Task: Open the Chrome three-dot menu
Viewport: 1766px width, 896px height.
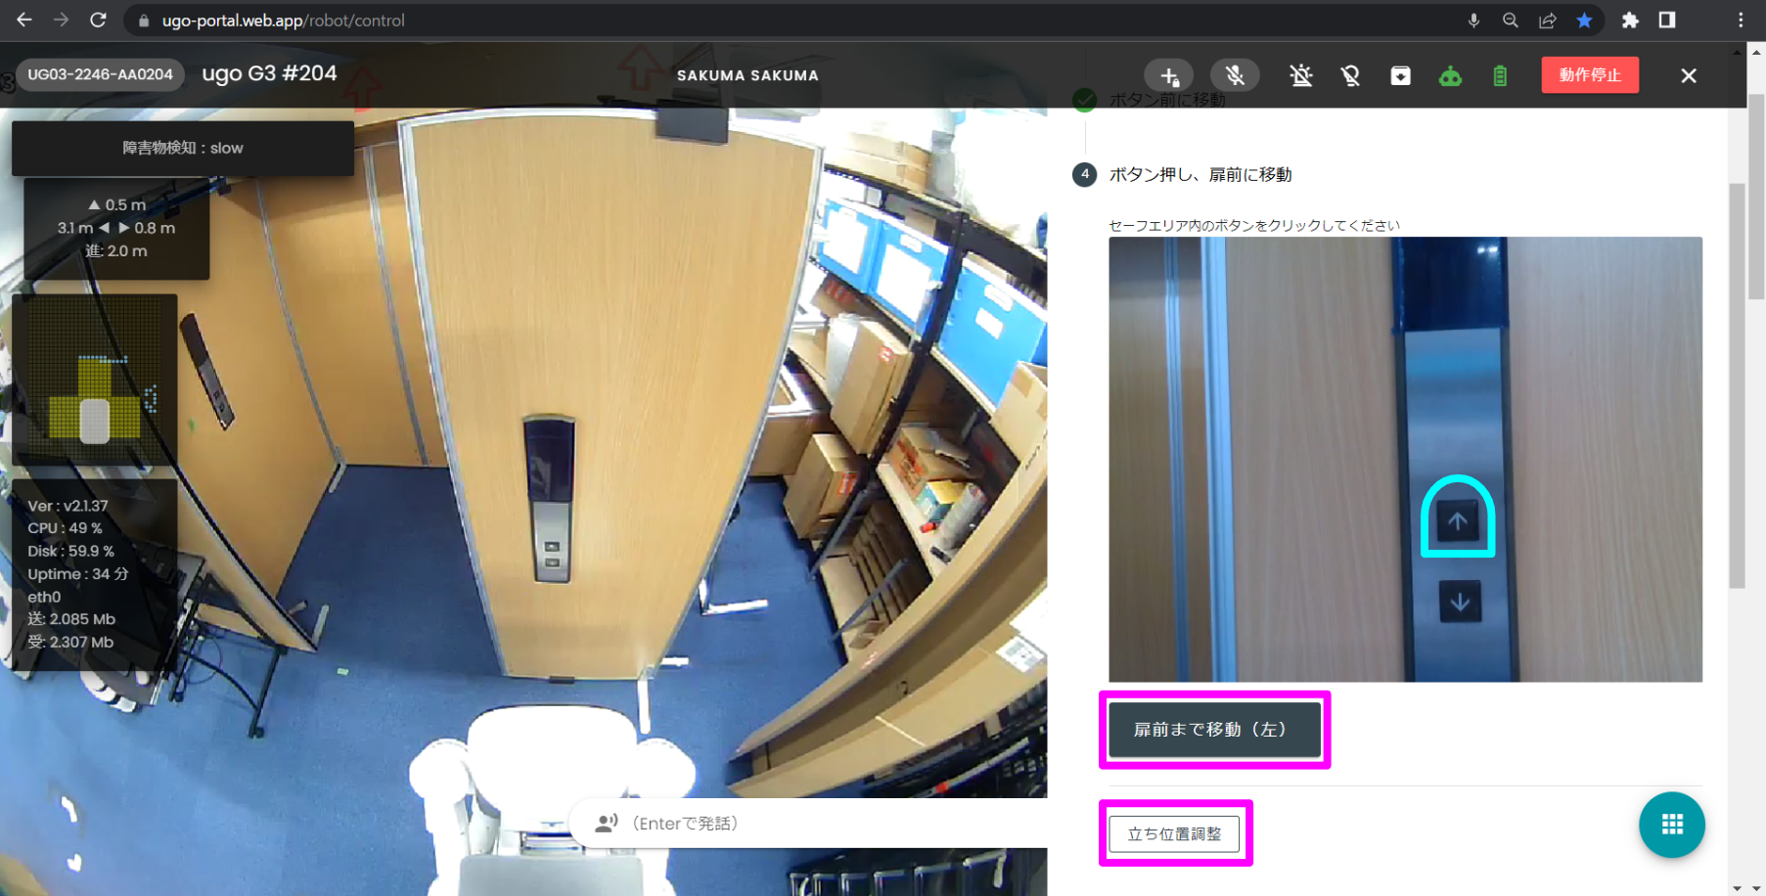Action: [x=1741, y=21]
